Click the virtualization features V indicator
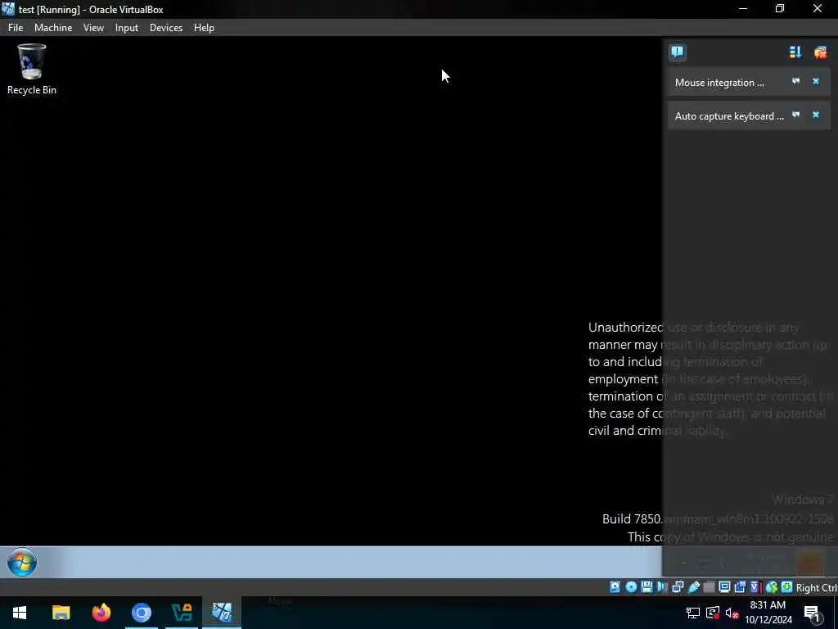Image resolution: width=838 pixels, height=629 pixels. (x=754, y=587)
